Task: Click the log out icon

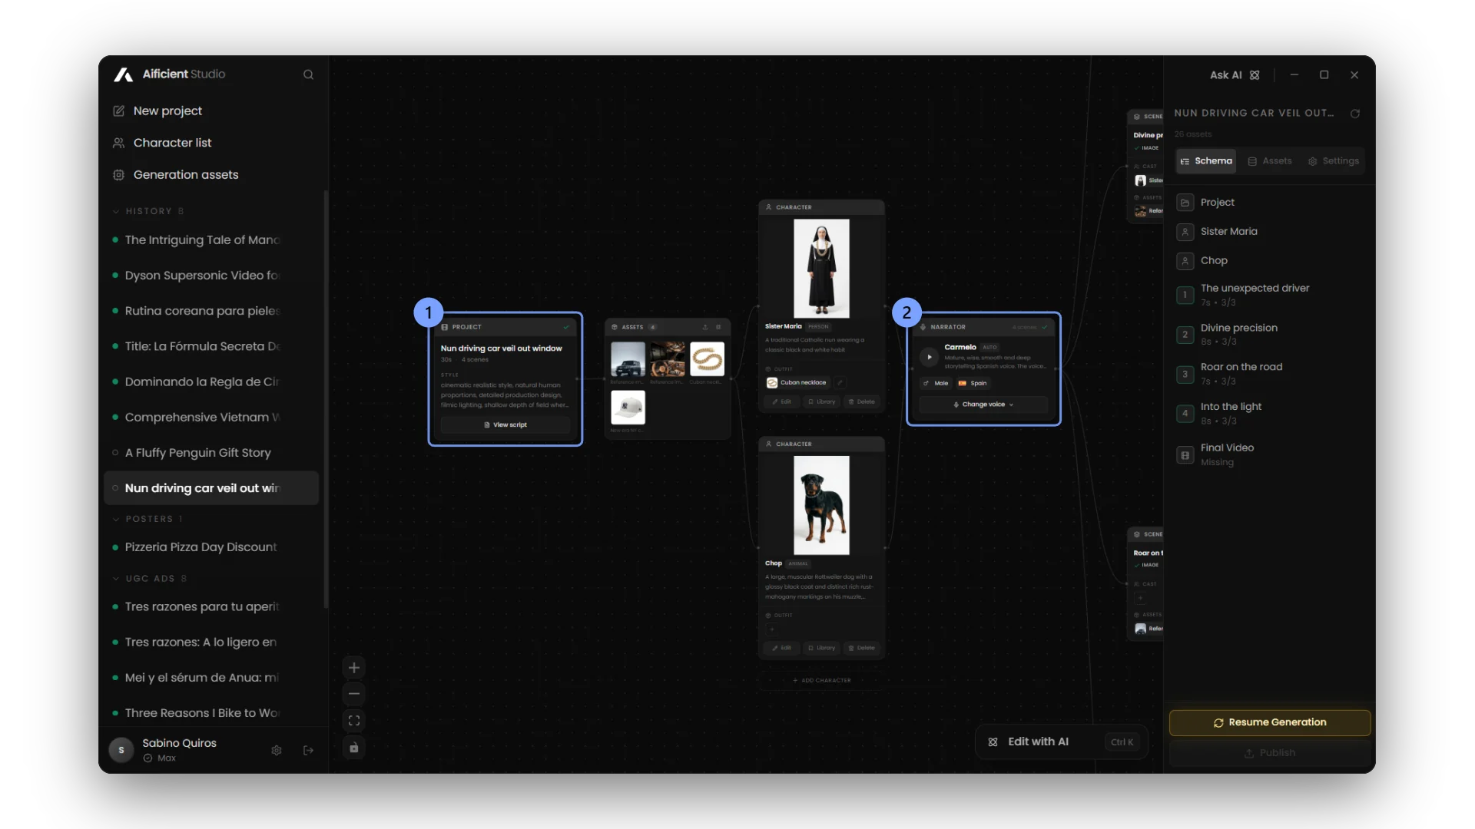Action: point(309,751)
